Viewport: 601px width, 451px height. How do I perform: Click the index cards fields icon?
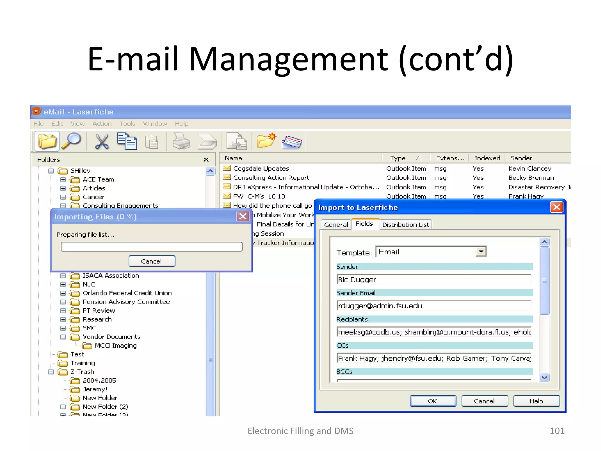(291, 142)
